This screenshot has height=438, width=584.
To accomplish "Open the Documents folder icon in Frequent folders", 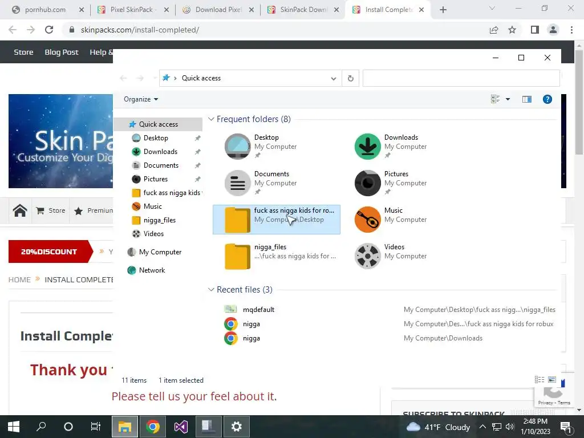I will [x=238, y=183].
